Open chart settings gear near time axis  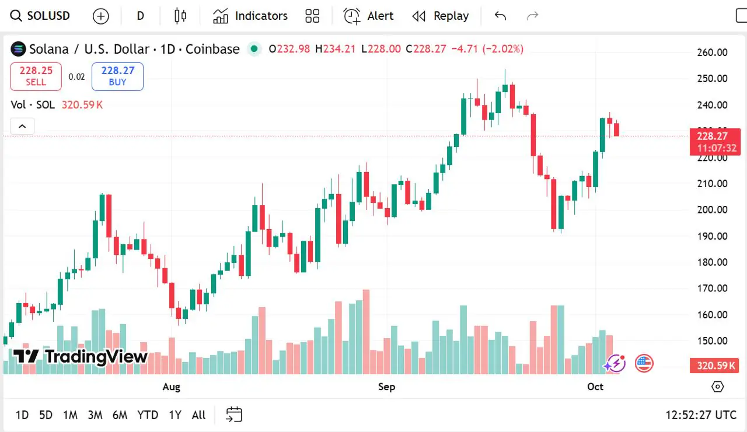718,387
